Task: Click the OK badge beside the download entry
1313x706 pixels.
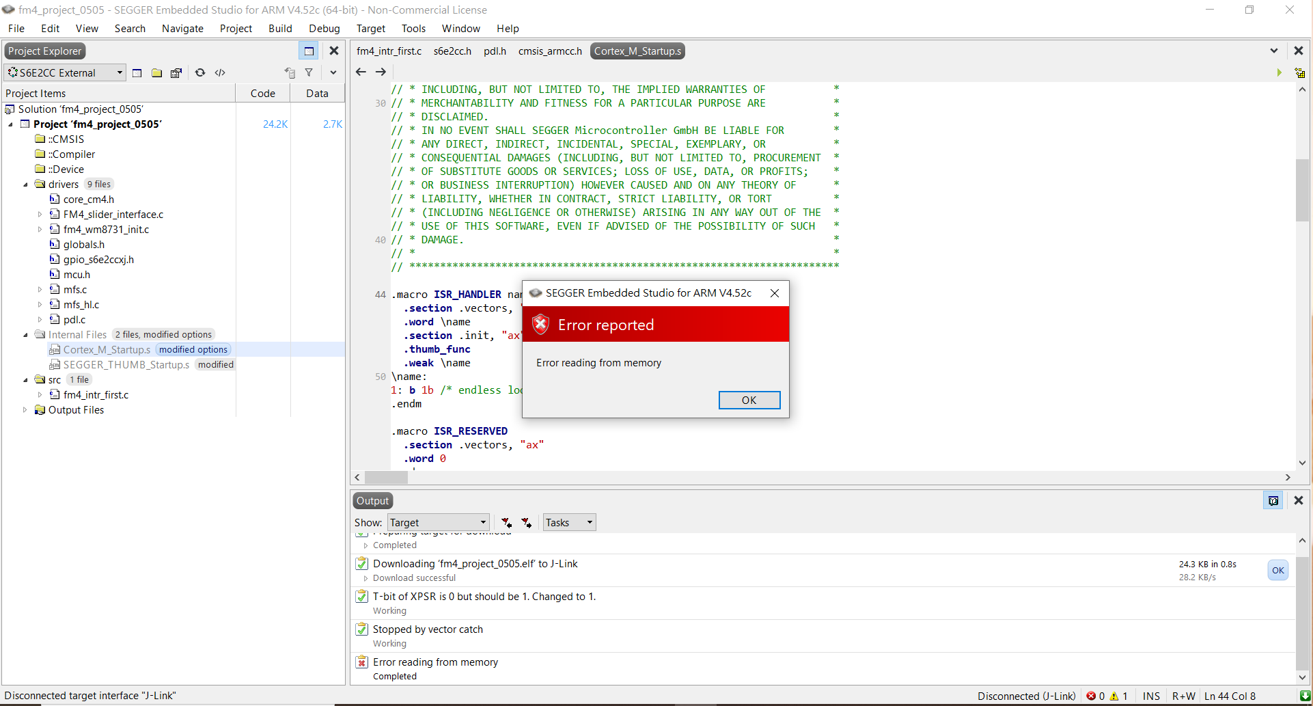Action: pyautogui.click(x=1277, y=570)
